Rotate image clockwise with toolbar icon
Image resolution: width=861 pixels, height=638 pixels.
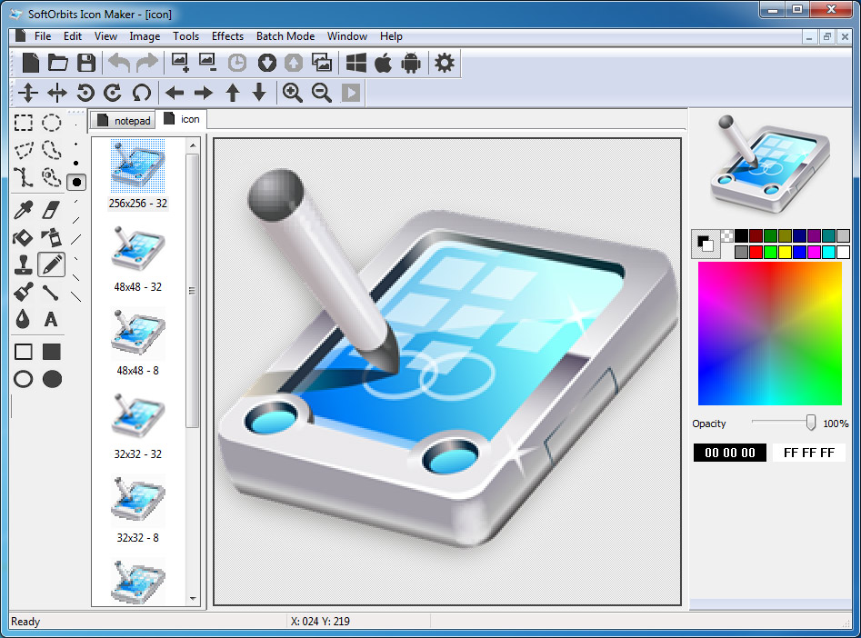[114, 92]
